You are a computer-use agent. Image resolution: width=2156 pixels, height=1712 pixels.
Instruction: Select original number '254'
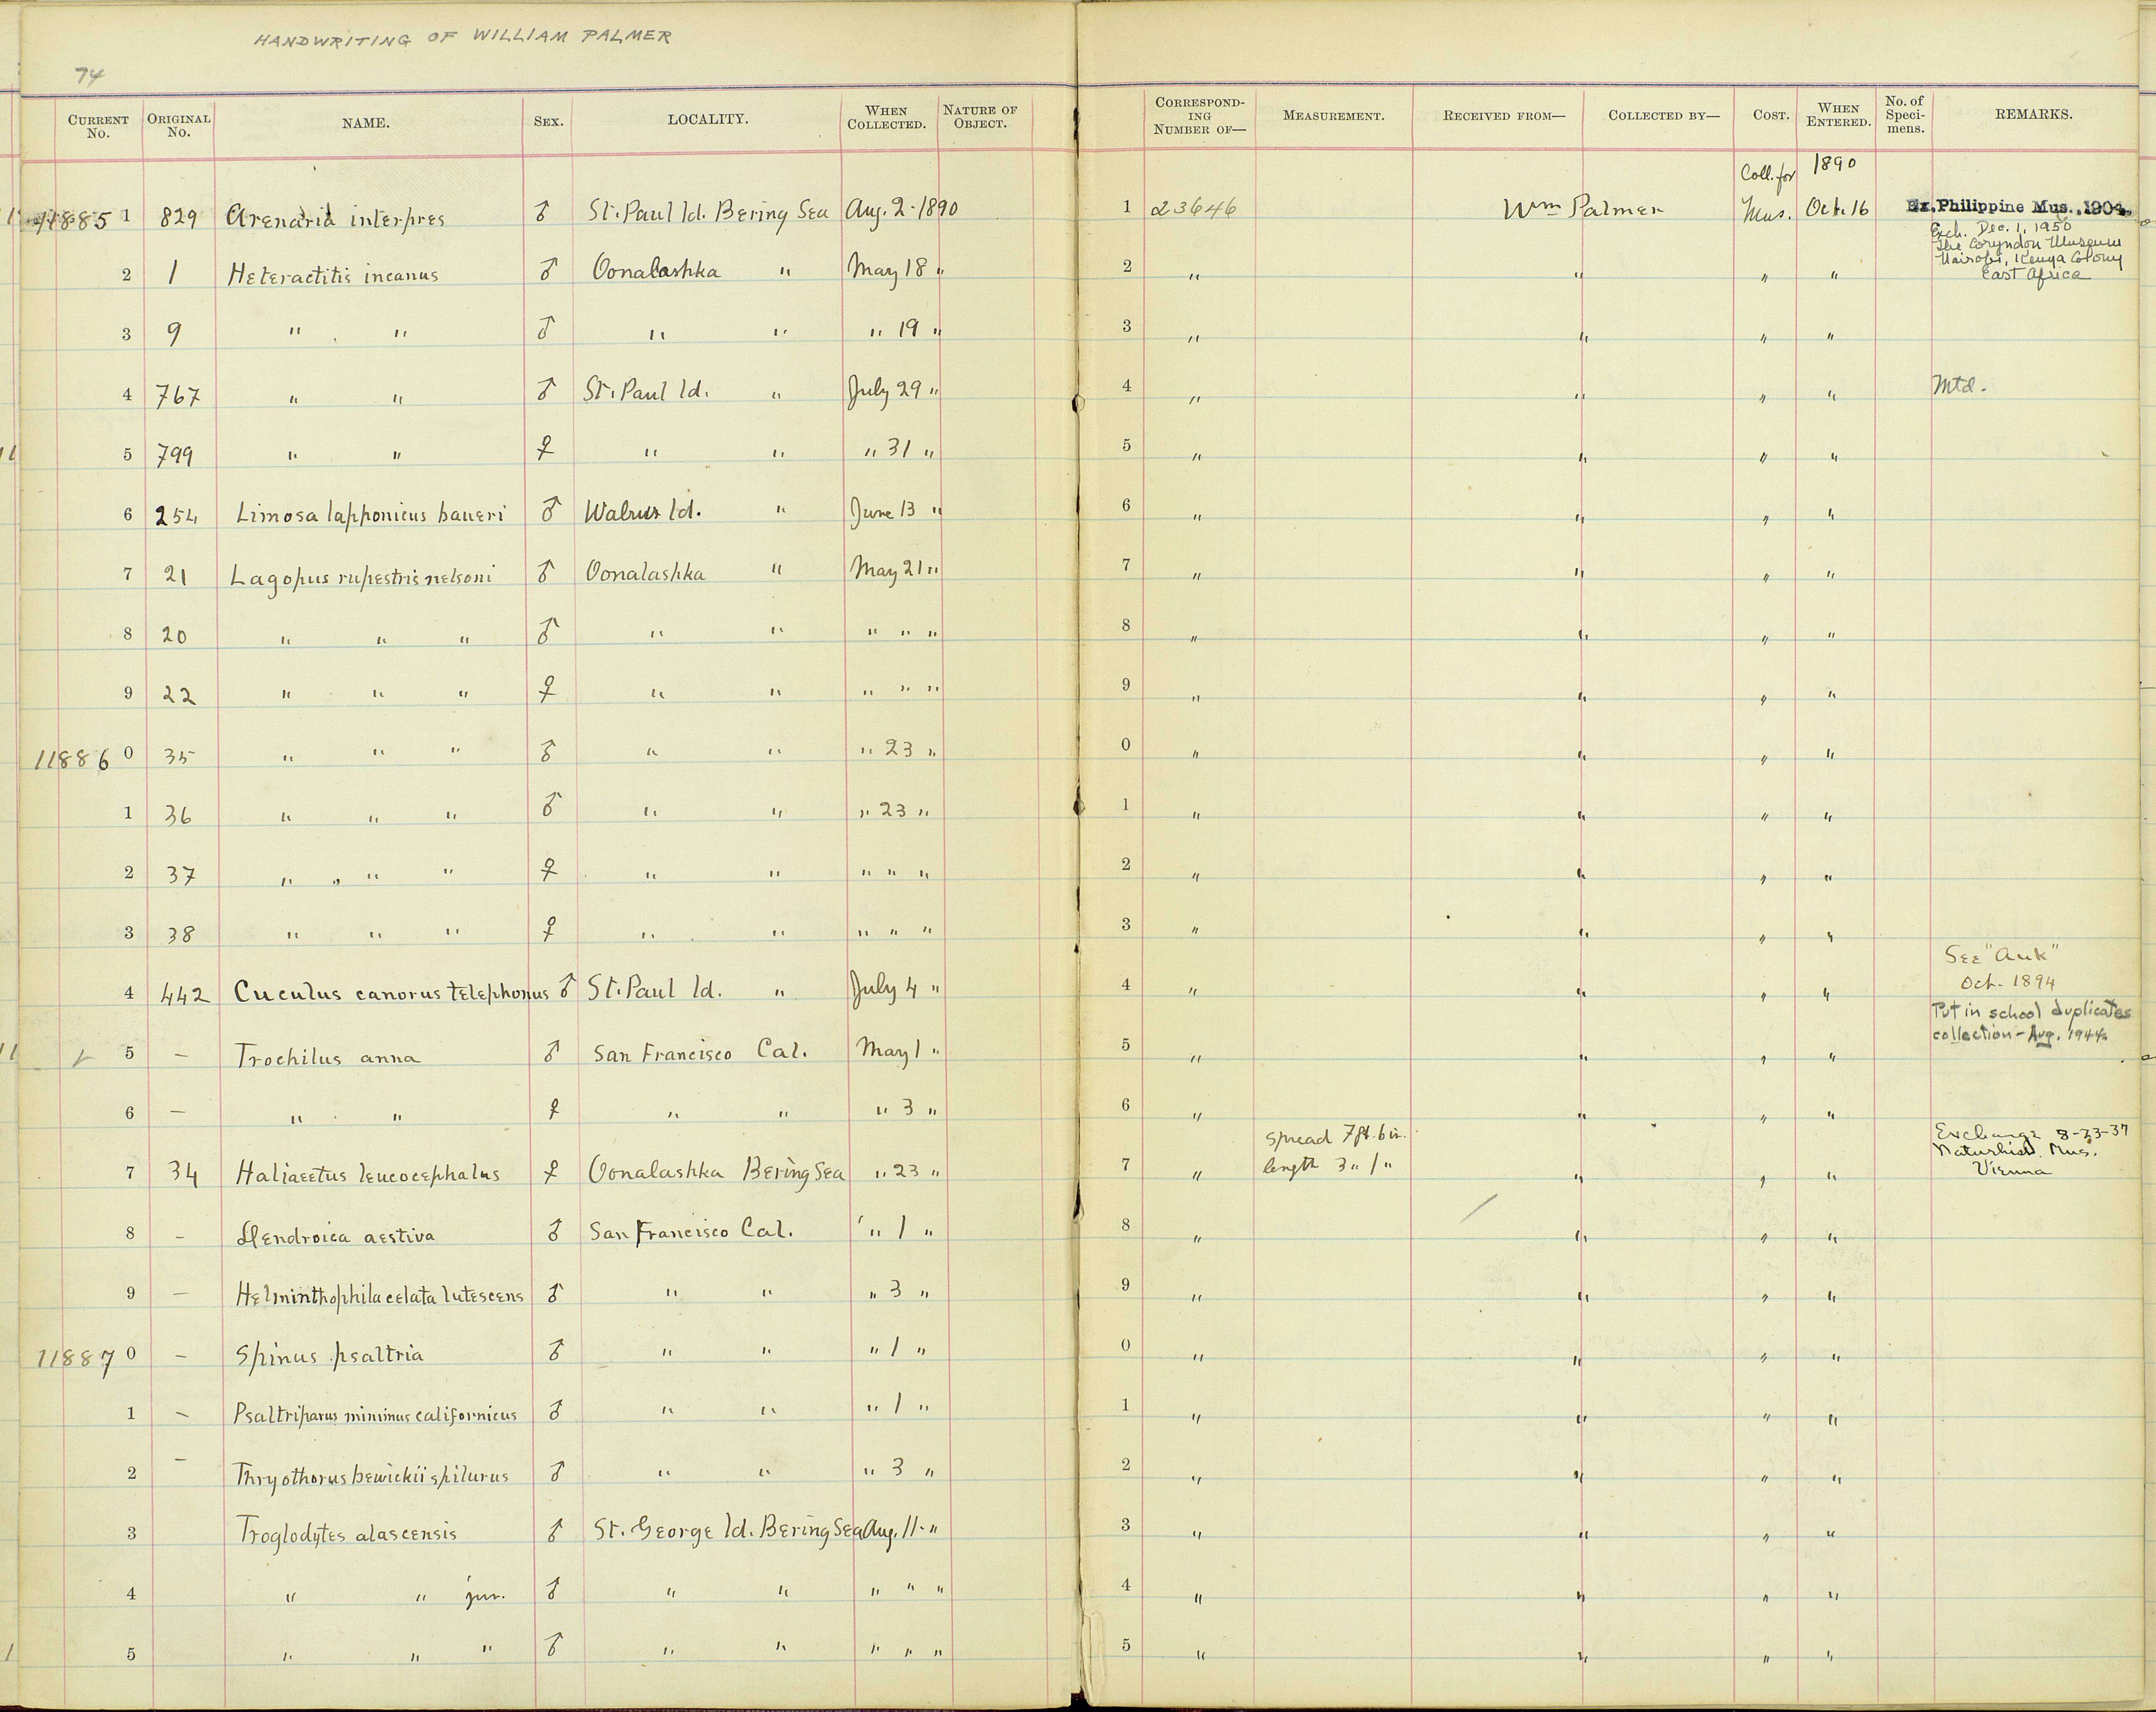[x=177, y=517]
